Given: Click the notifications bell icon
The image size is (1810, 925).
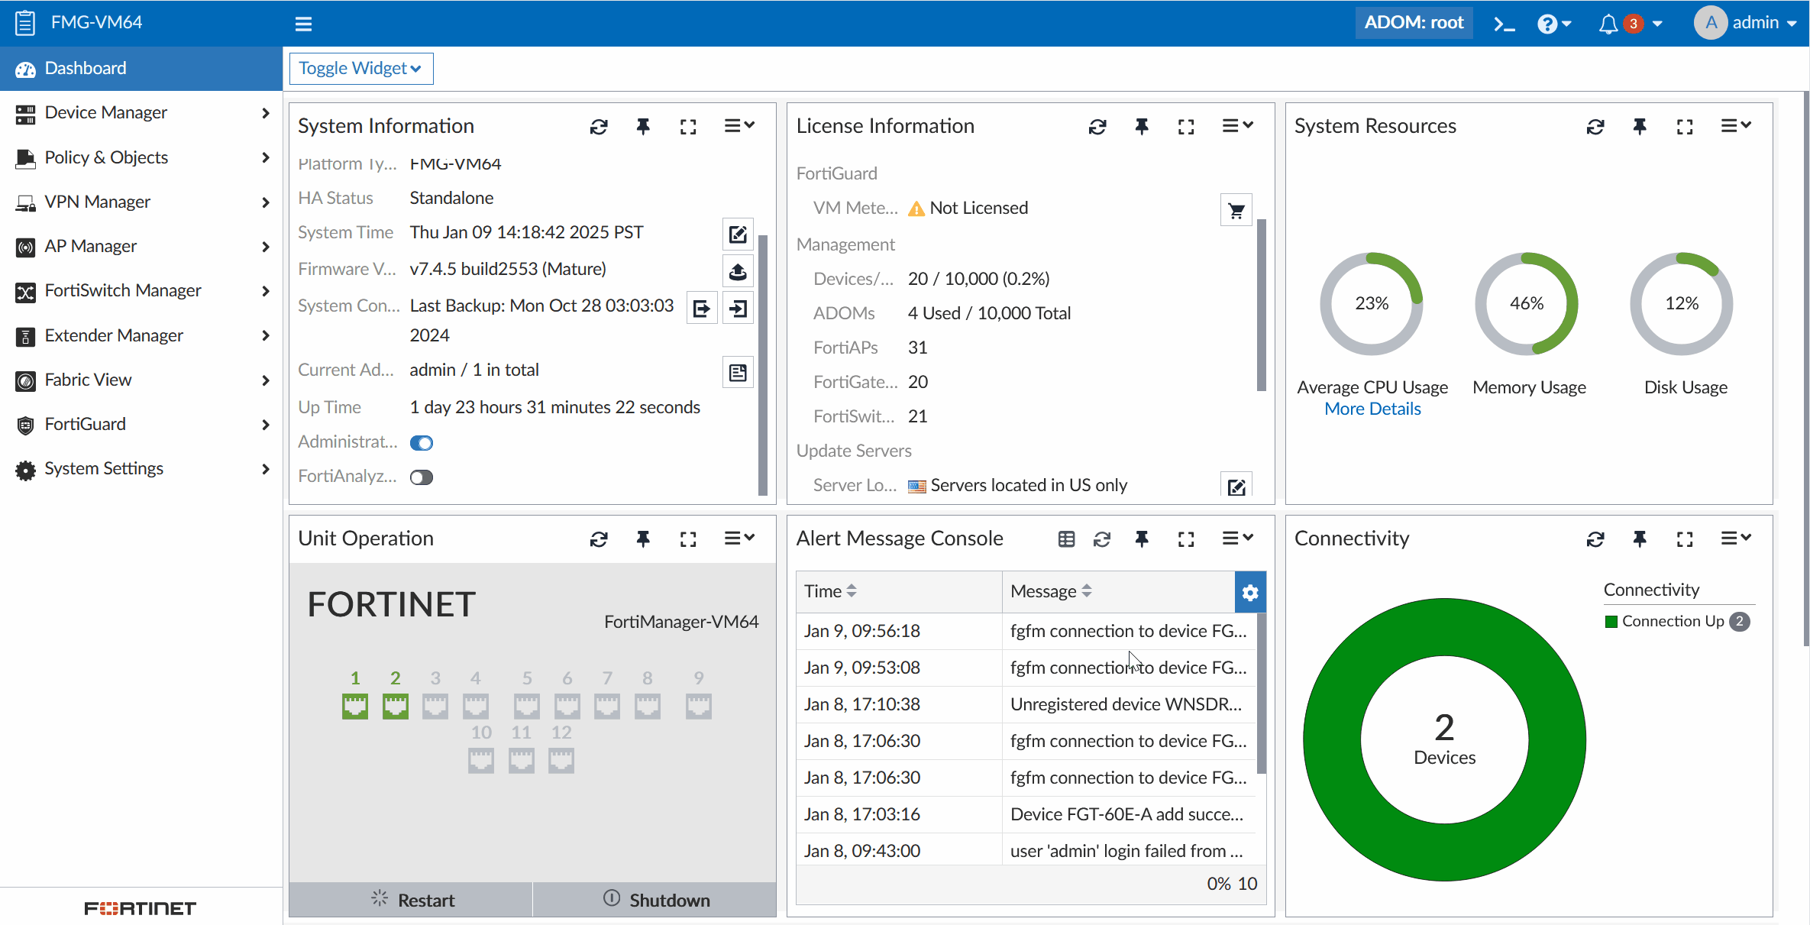Looking at the screenshot, I should 1608,24.
